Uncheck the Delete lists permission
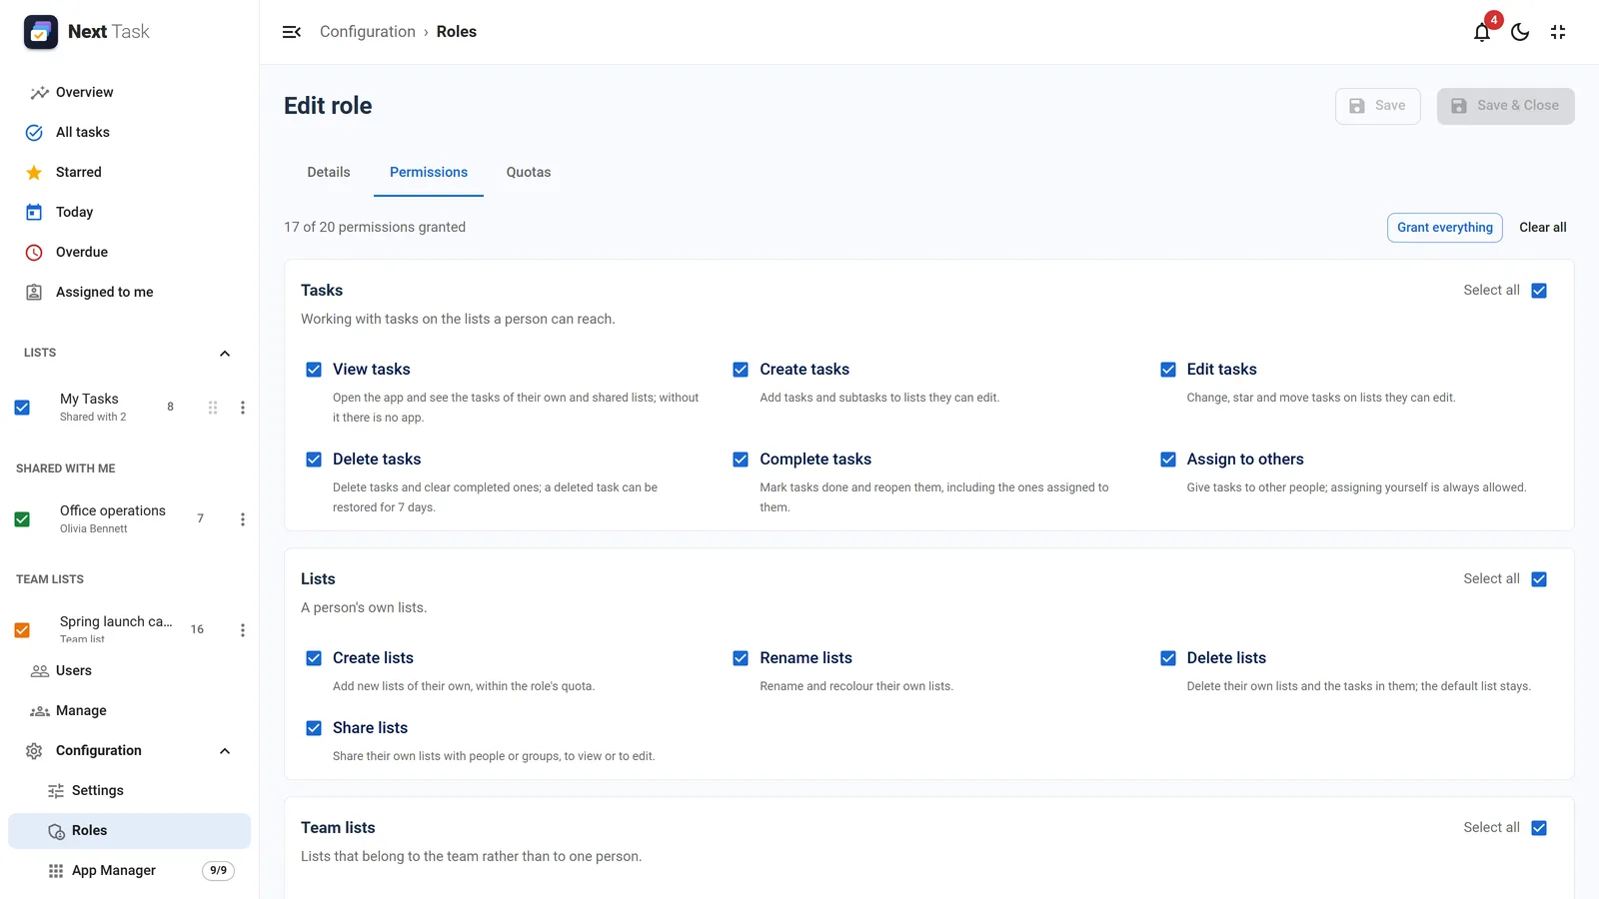The image size is (1599, 899). tap(1168, 658)
